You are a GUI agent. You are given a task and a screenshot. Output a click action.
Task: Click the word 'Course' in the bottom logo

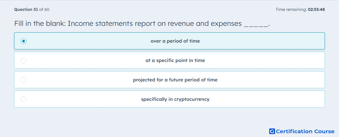(x=324, y=131)
